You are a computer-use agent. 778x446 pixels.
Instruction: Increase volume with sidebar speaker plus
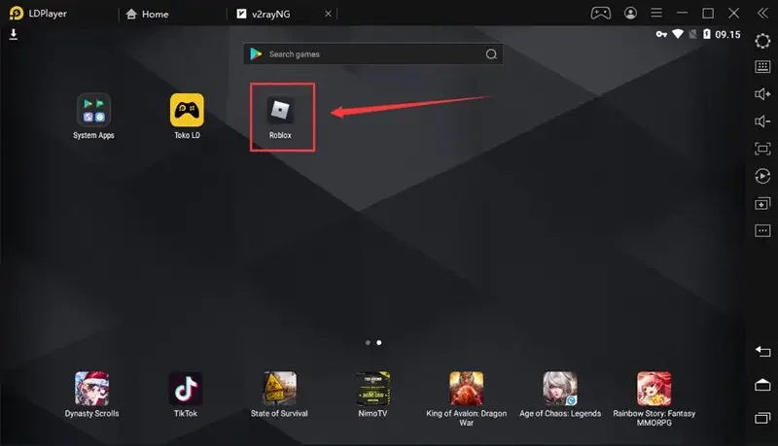(762, 94)
